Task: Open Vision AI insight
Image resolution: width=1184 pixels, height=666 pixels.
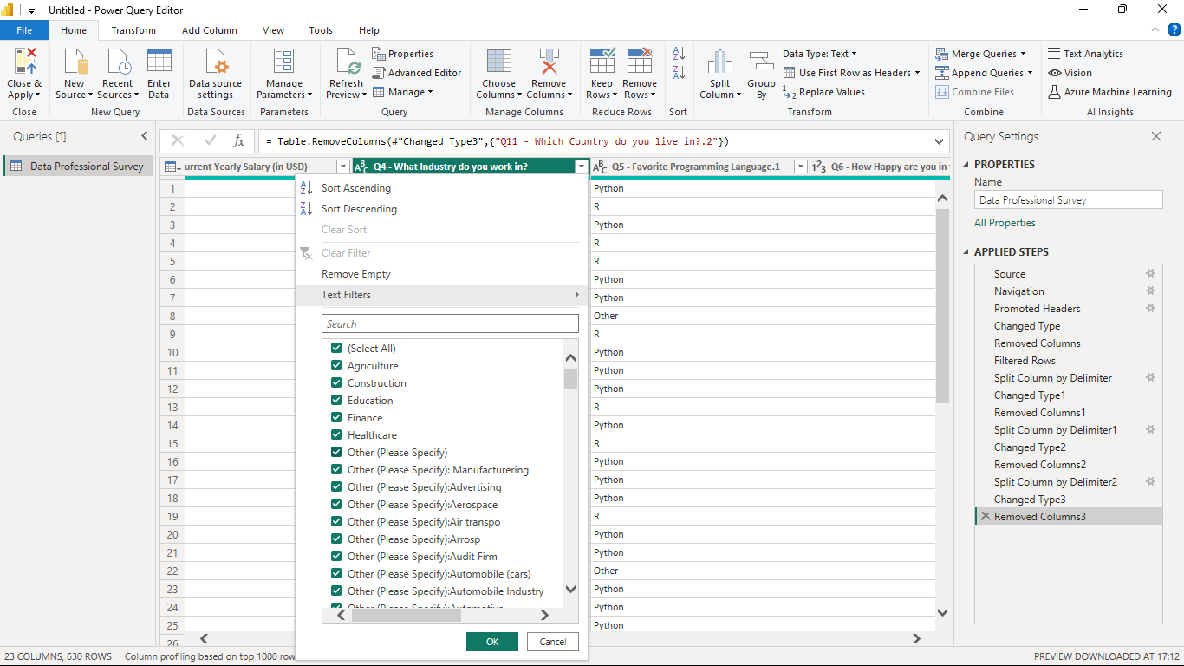Action: click(x=1070, y=73)
